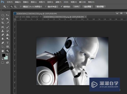Select the Clone Stamp tool
The image size is (127, 94).
coord(3,31)
